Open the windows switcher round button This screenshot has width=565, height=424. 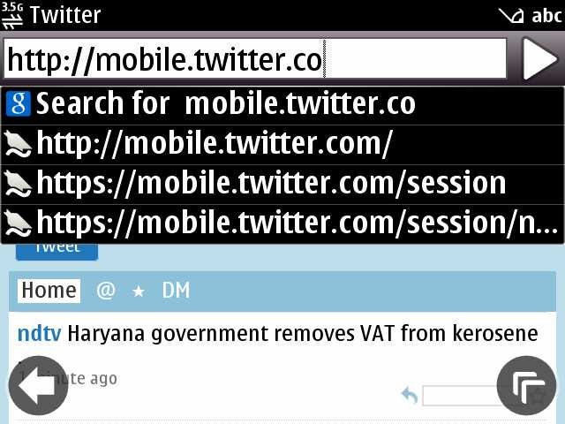point(526,385)
